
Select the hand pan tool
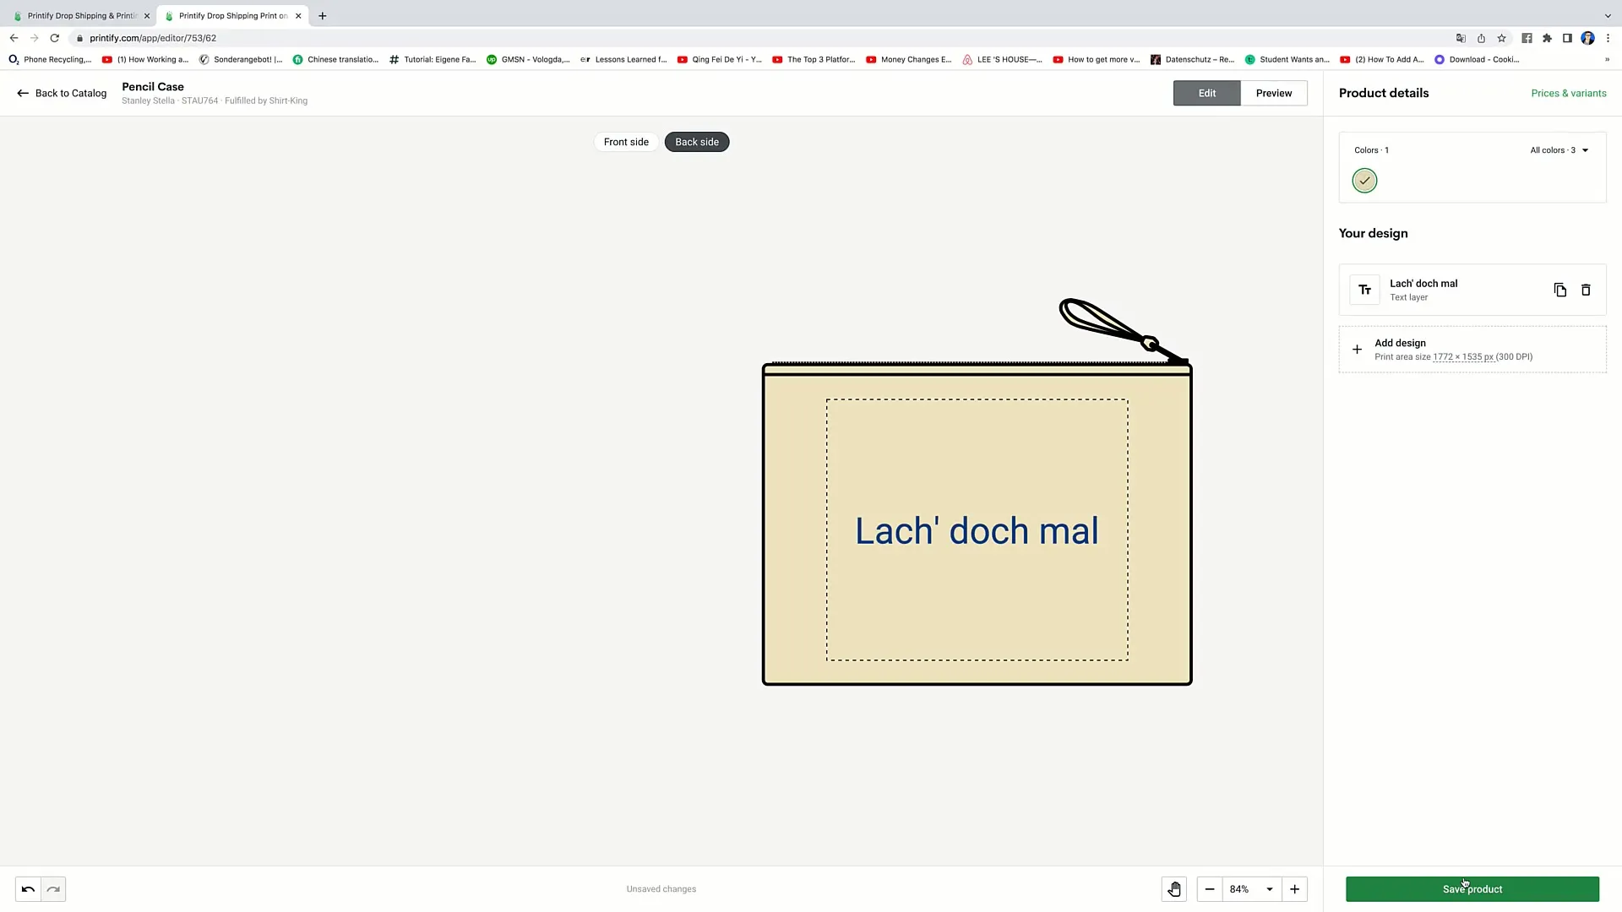[x=1174, y=889]
